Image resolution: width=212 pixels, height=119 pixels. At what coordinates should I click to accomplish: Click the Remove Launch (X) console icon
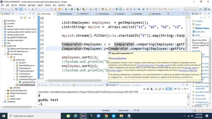coord(148,89)
